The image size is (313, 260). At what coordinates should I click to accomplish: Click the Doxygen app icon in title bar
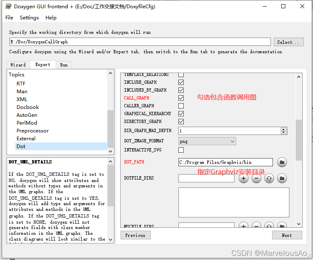pyautogui.click(x=9, y=6)
